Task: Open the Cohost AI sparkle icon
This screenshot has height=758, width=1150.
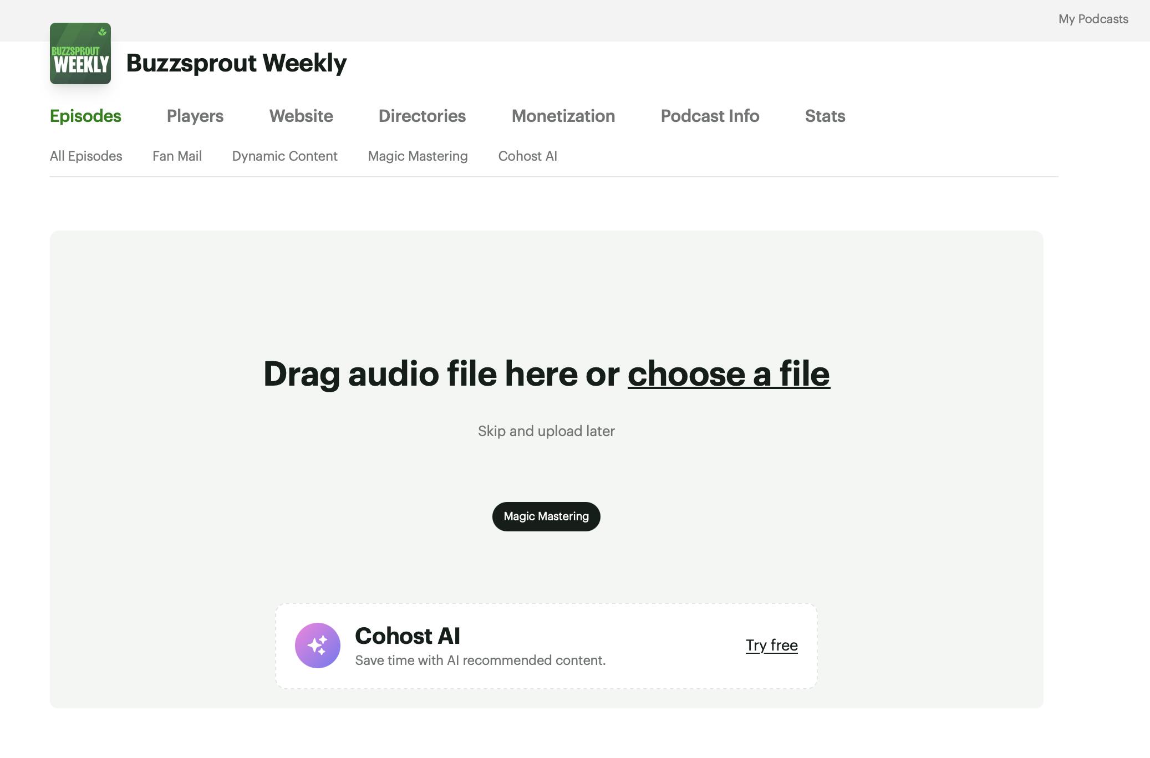Action: 317,644
